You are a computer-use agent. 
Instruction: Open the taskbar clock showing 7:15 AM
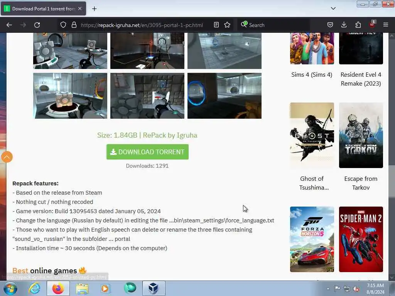pyautogui.click(x=375, y=289)
